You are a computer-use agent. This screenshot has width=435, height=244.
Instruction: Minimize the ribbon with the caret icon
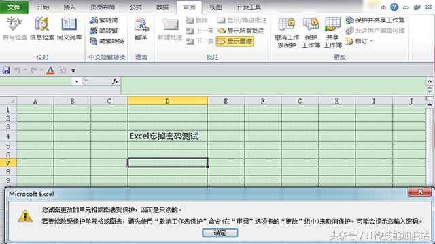click(383, 7)
